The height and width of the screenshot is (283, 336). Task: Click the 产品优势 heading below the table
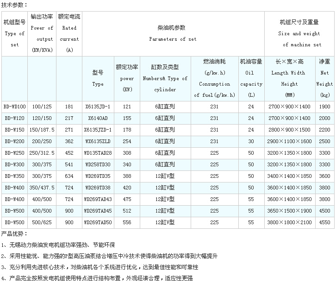pos(15,233)
